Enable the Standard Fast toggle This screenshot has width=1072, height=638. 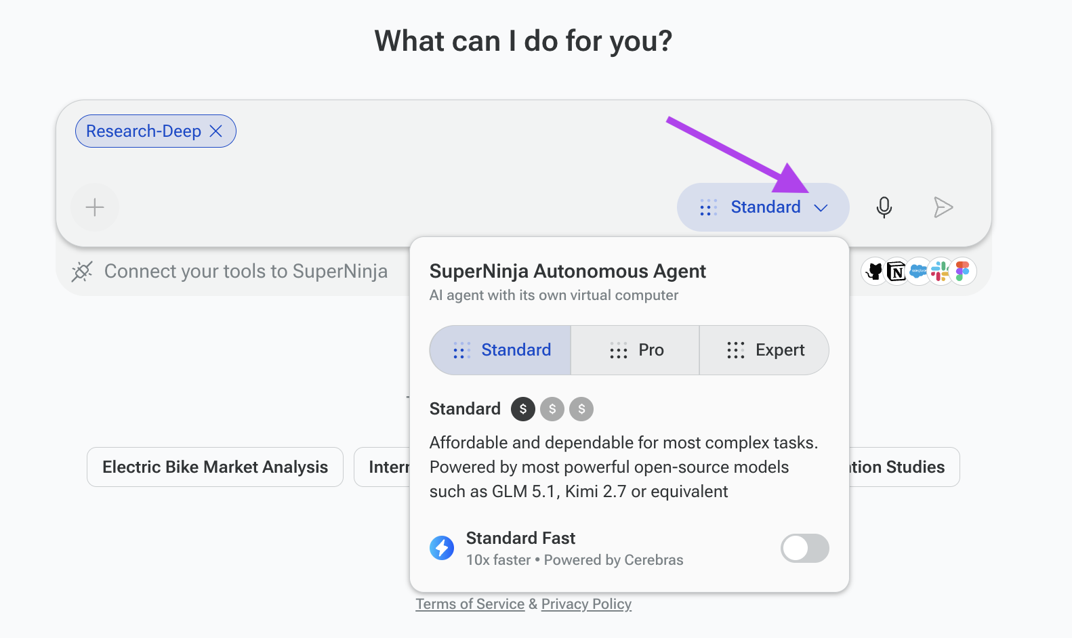coord(804,549)
